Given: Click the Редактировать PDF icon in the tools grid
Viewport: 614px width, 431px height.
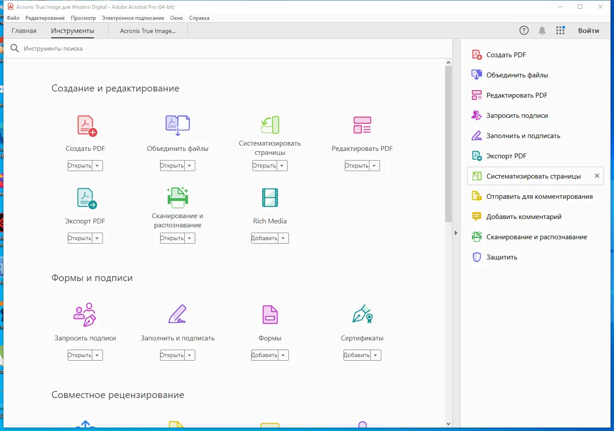Looking at the screenshot, I should pos(362,125).
